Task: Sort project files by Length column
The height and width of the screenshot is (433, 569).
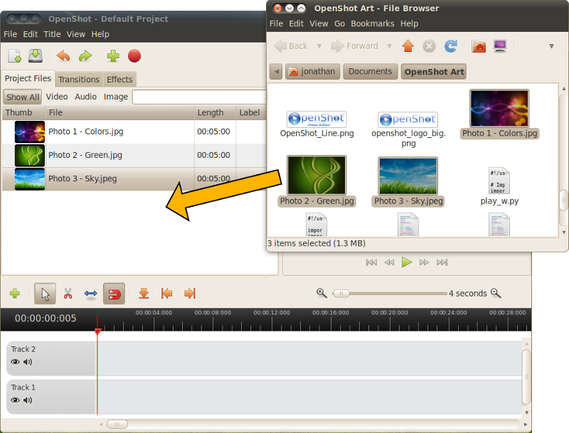Action: (215, 112)
